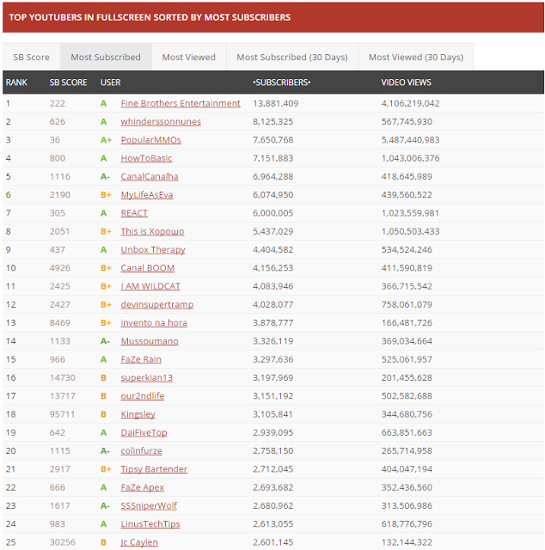Open Unbox Therapy channel link

point(153,250)
